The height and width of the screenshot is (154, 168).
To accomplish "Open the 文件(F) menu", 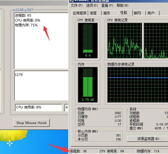I will [x=77, y=5].
